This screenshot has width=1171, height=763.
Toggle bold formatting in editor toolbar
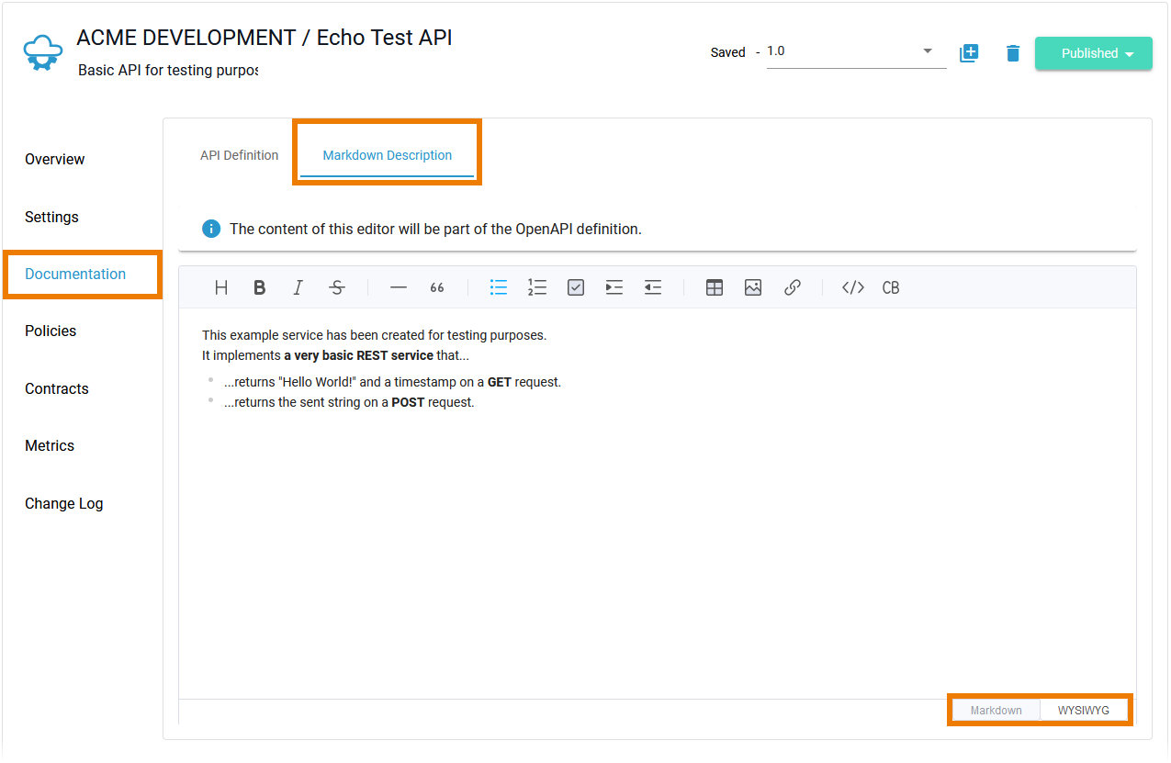point(260,287)
